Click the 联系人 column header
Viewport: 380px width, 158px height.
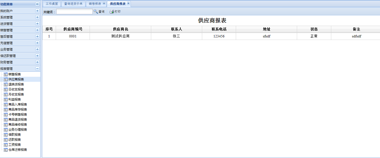(x=176, y=29)
